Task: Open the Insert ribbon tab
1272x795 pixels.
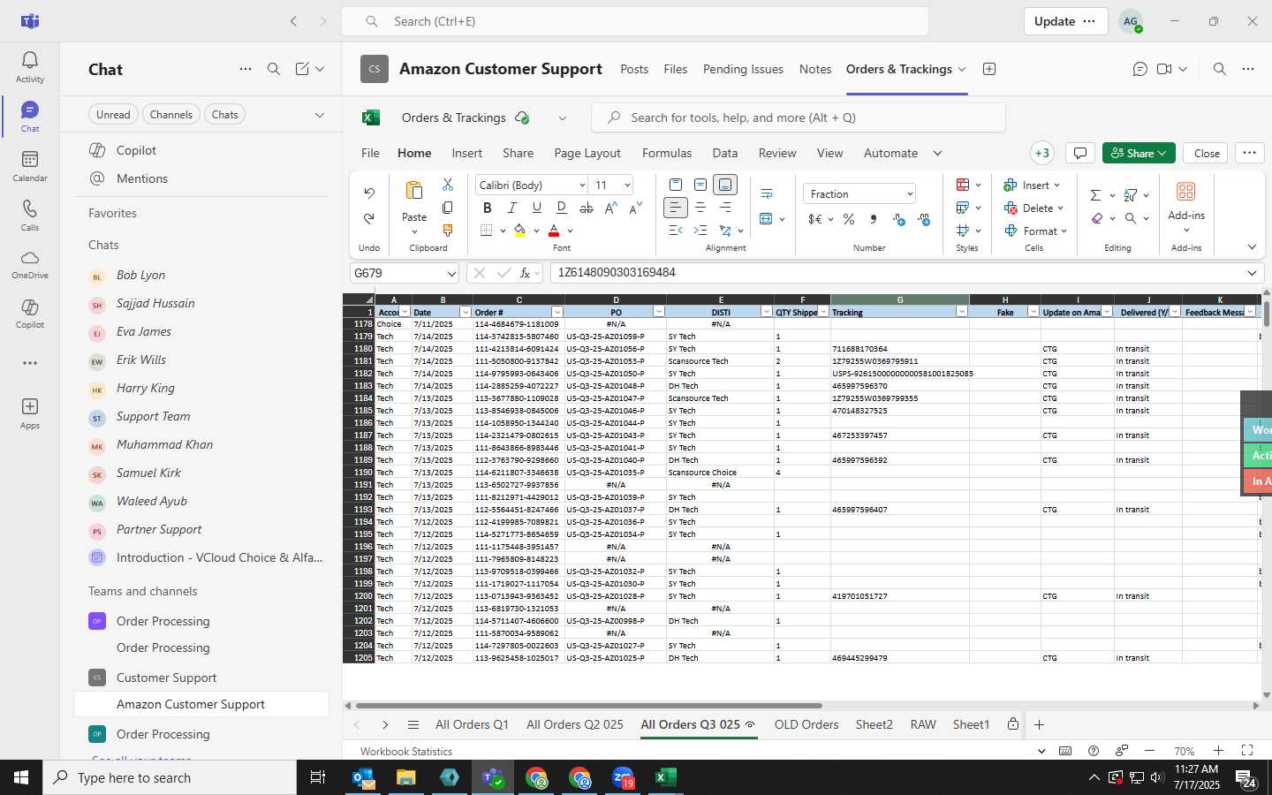Action: (466, 153)
